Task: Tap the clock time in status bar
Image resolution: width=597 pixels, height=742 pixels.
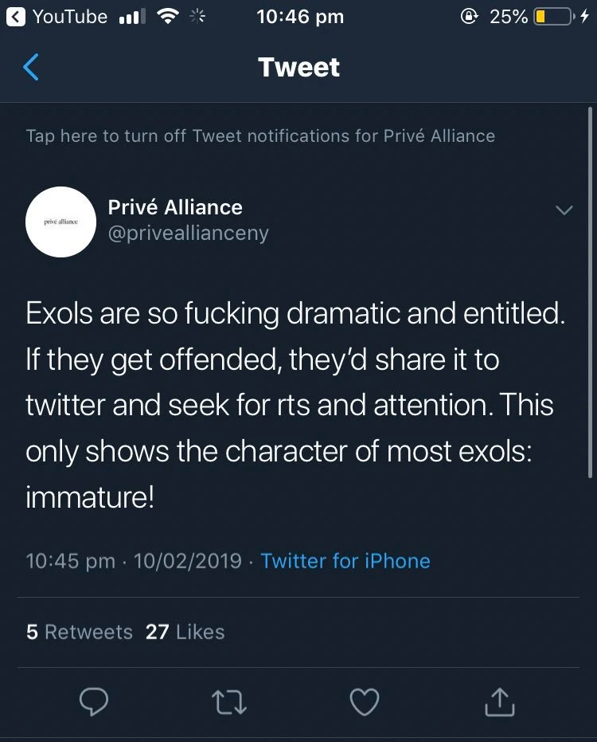Action: pyautogui.click(x=300, y=17)
